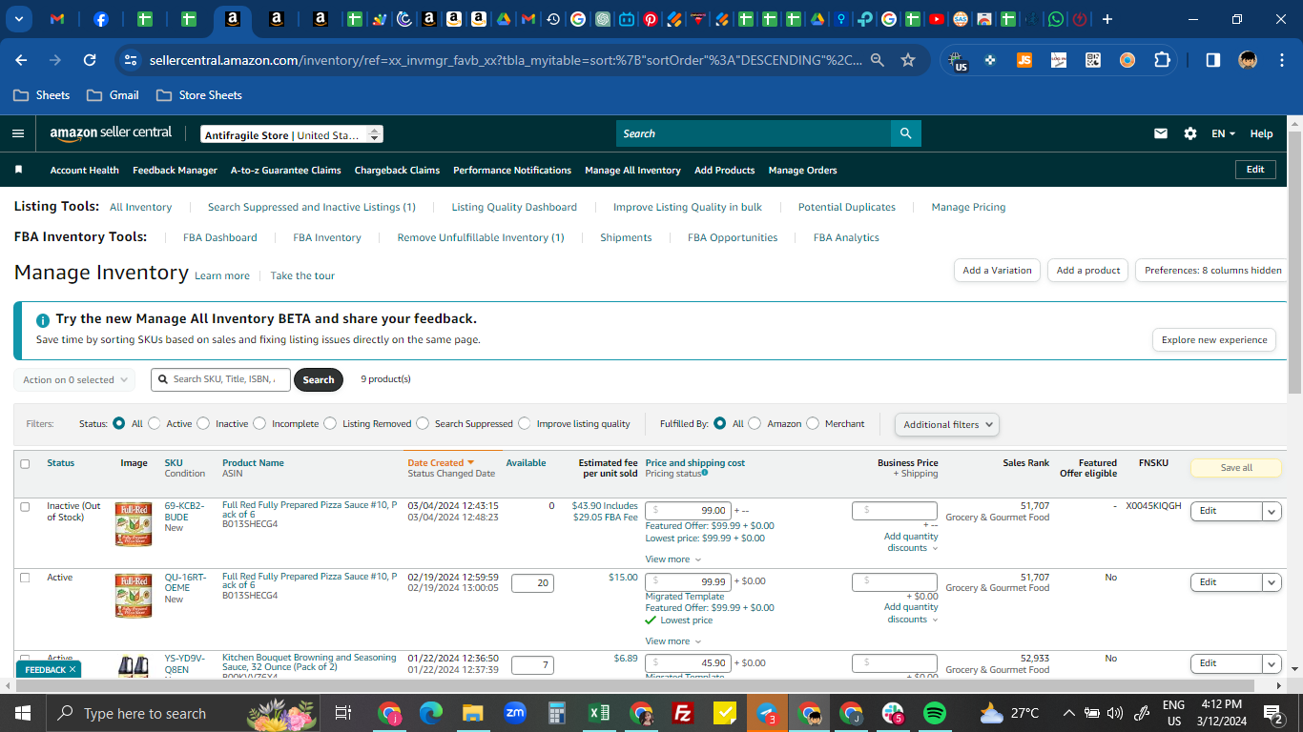Sort by the Date Created column
This screenshot has width=1303, height=732.
pos(441,463)
